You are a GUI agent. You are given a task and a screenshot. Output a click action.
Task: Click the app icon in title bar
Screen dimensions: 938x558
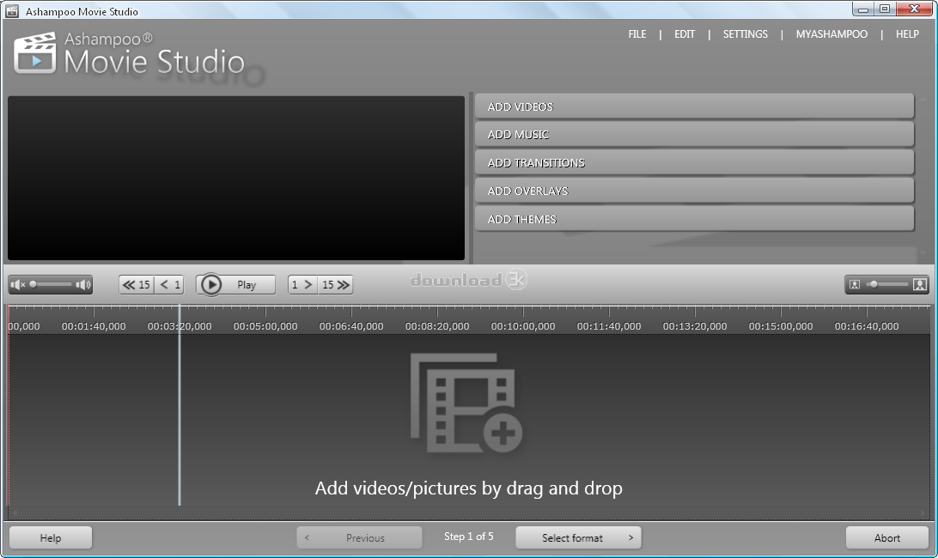point(12,11)
